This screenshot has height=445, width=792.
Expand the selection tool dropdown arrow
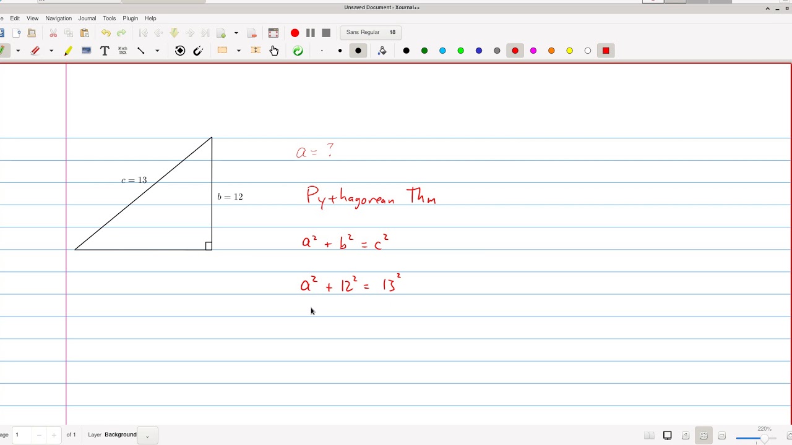click(238, 51)
